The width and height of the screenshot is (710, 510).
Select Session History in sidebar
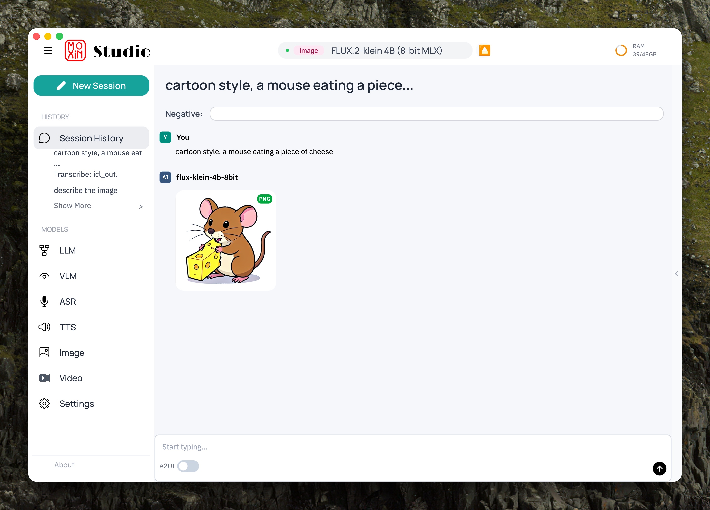(x=91, y=138)
